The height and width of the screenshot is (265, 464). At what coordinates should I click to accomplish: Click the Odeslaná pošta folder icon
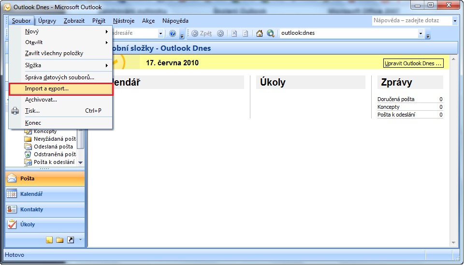point(28,147)
